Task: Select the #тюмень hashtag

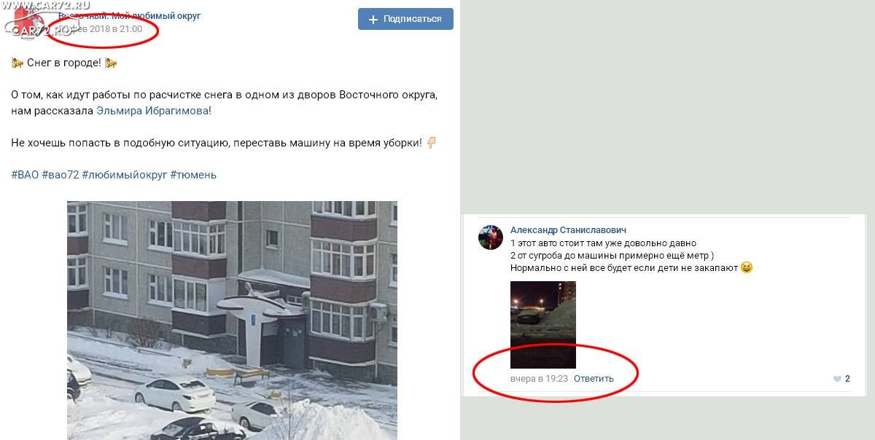Action: point(193,175)
